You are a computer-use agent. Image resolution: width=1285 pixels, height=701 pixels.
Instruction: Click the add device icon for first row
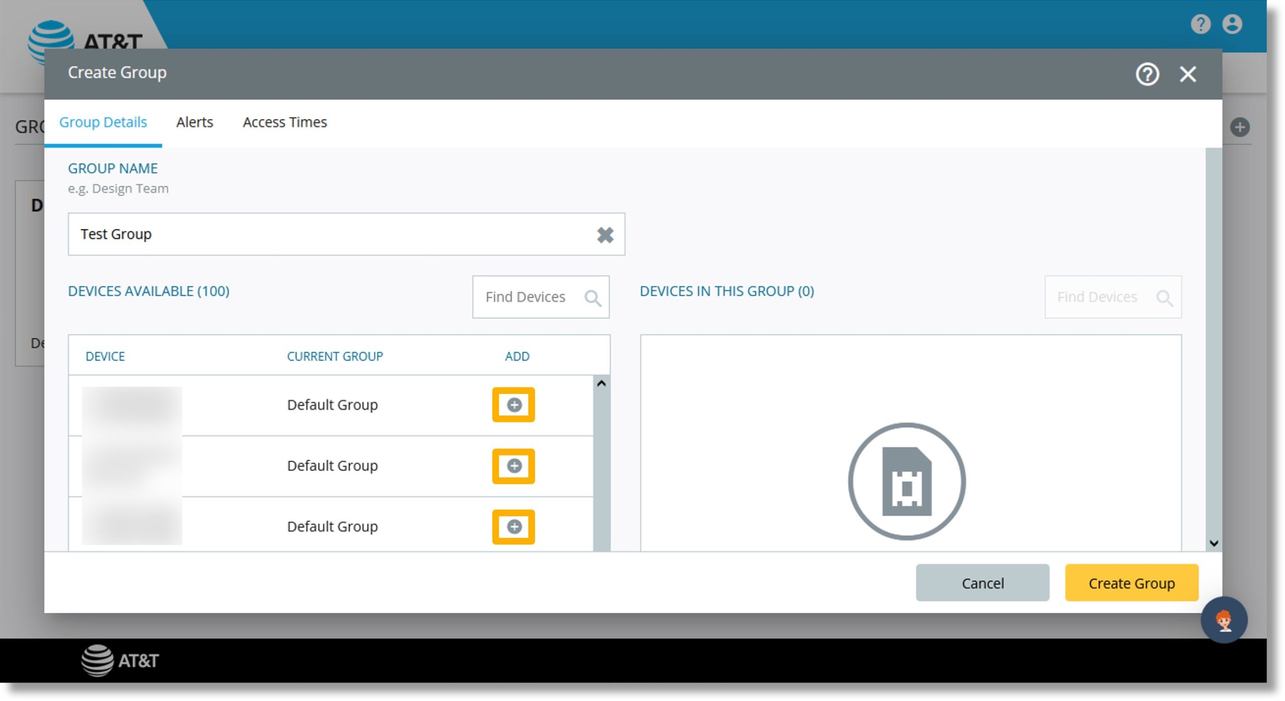point(515,404)
